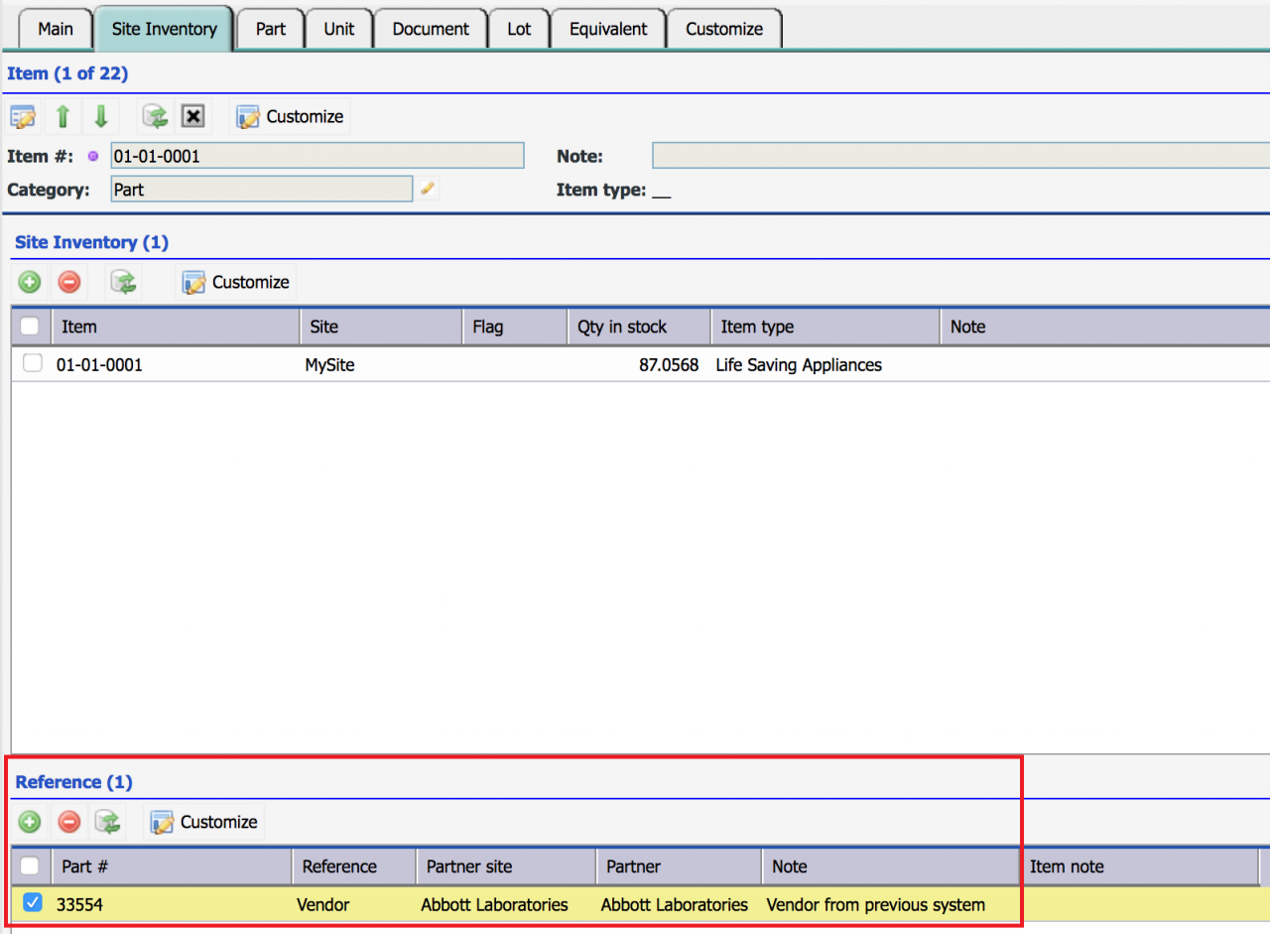Add a new Site Inventory record
This screenshot has height=934, width=1270.
(30, 282)
